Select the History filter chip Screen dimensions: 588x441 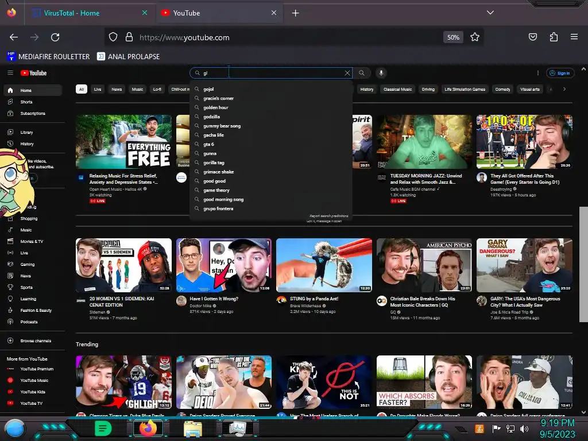pos(367,89)
